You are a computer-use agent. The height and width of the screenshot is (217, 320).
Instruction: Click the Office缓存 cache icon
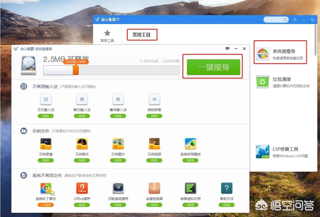click(x=82, y=188)
